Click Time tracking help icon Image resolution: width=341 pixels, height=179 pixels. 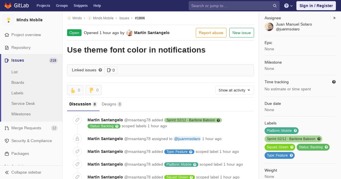[334, 82]
